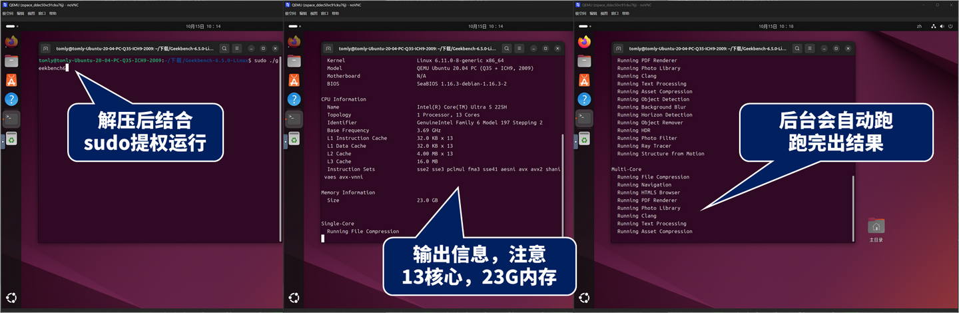This screenshot has height=313, width=959.
Task: Open Files manager in the left panel's dock
Action: click(x=11, y=61)
